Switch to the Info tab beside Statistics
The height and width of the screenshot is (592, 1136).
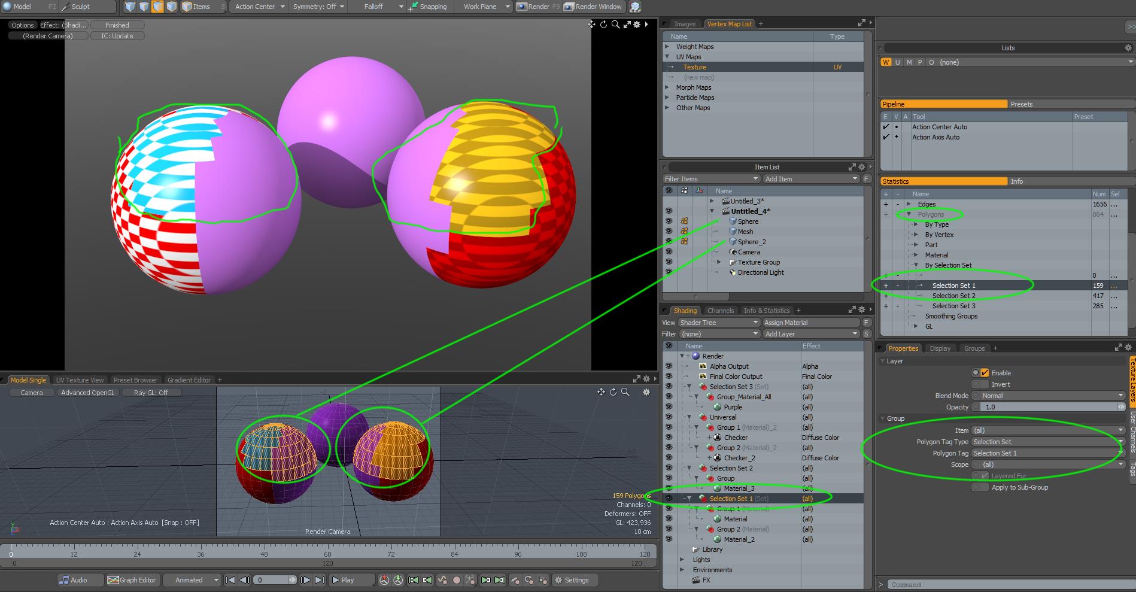coord(1017,181)
